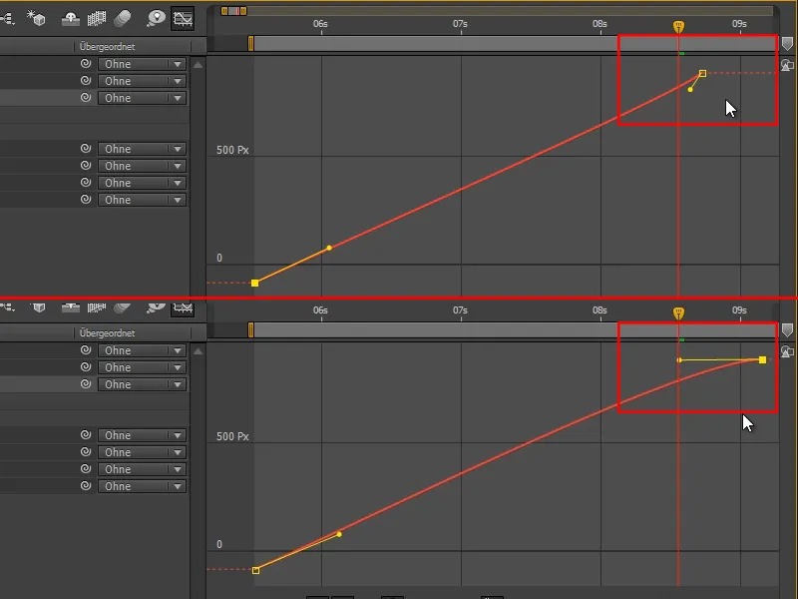Grab the current time indicator, lower timeline
The image size is (798, 599).
pyautogui.click(x=678, y=313)
